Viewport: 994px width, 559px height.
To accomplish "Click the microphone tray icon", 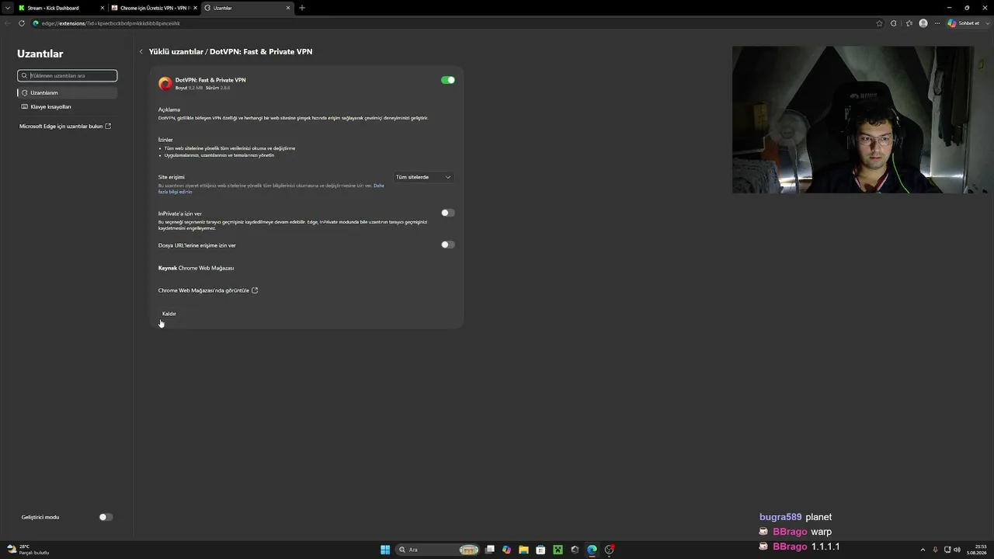I will [x=935, y=550].
